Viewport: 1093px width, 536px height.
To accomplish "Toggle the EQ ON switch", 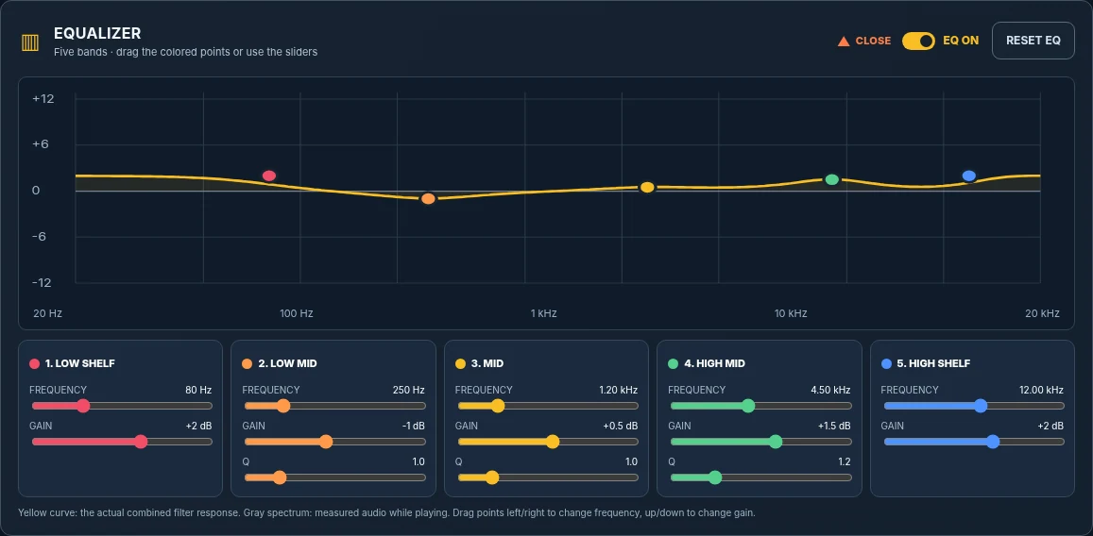I will pos(918,42).
